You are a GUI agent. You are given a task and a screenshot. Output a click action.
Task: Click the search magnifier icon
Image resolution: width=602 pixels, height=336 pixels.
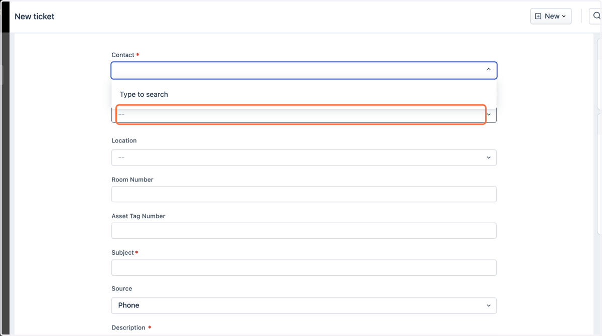(596, 16)
